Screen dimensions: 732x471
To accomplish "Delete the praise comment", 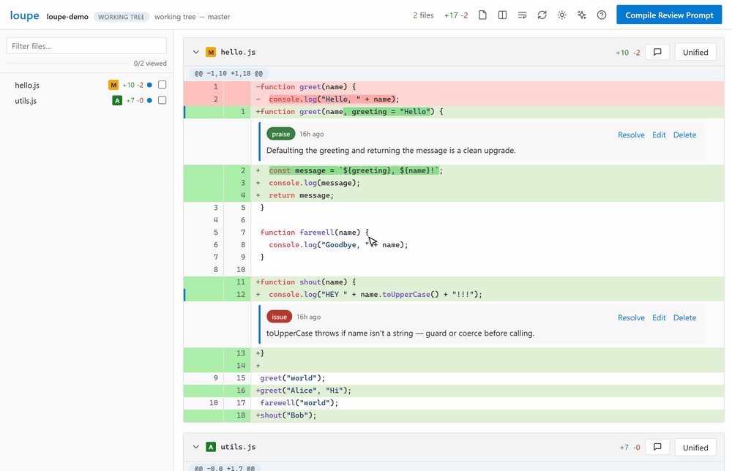I will point(684,135).
